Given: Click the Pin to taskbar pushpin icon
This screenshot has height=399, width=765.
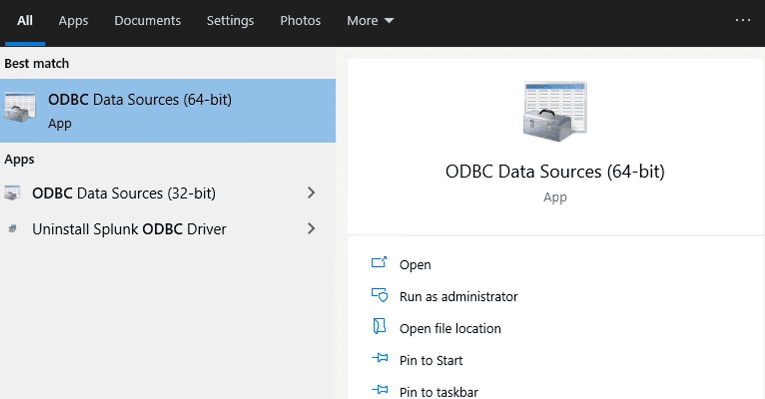Looking at the screenshot, I should pos(381,390).
